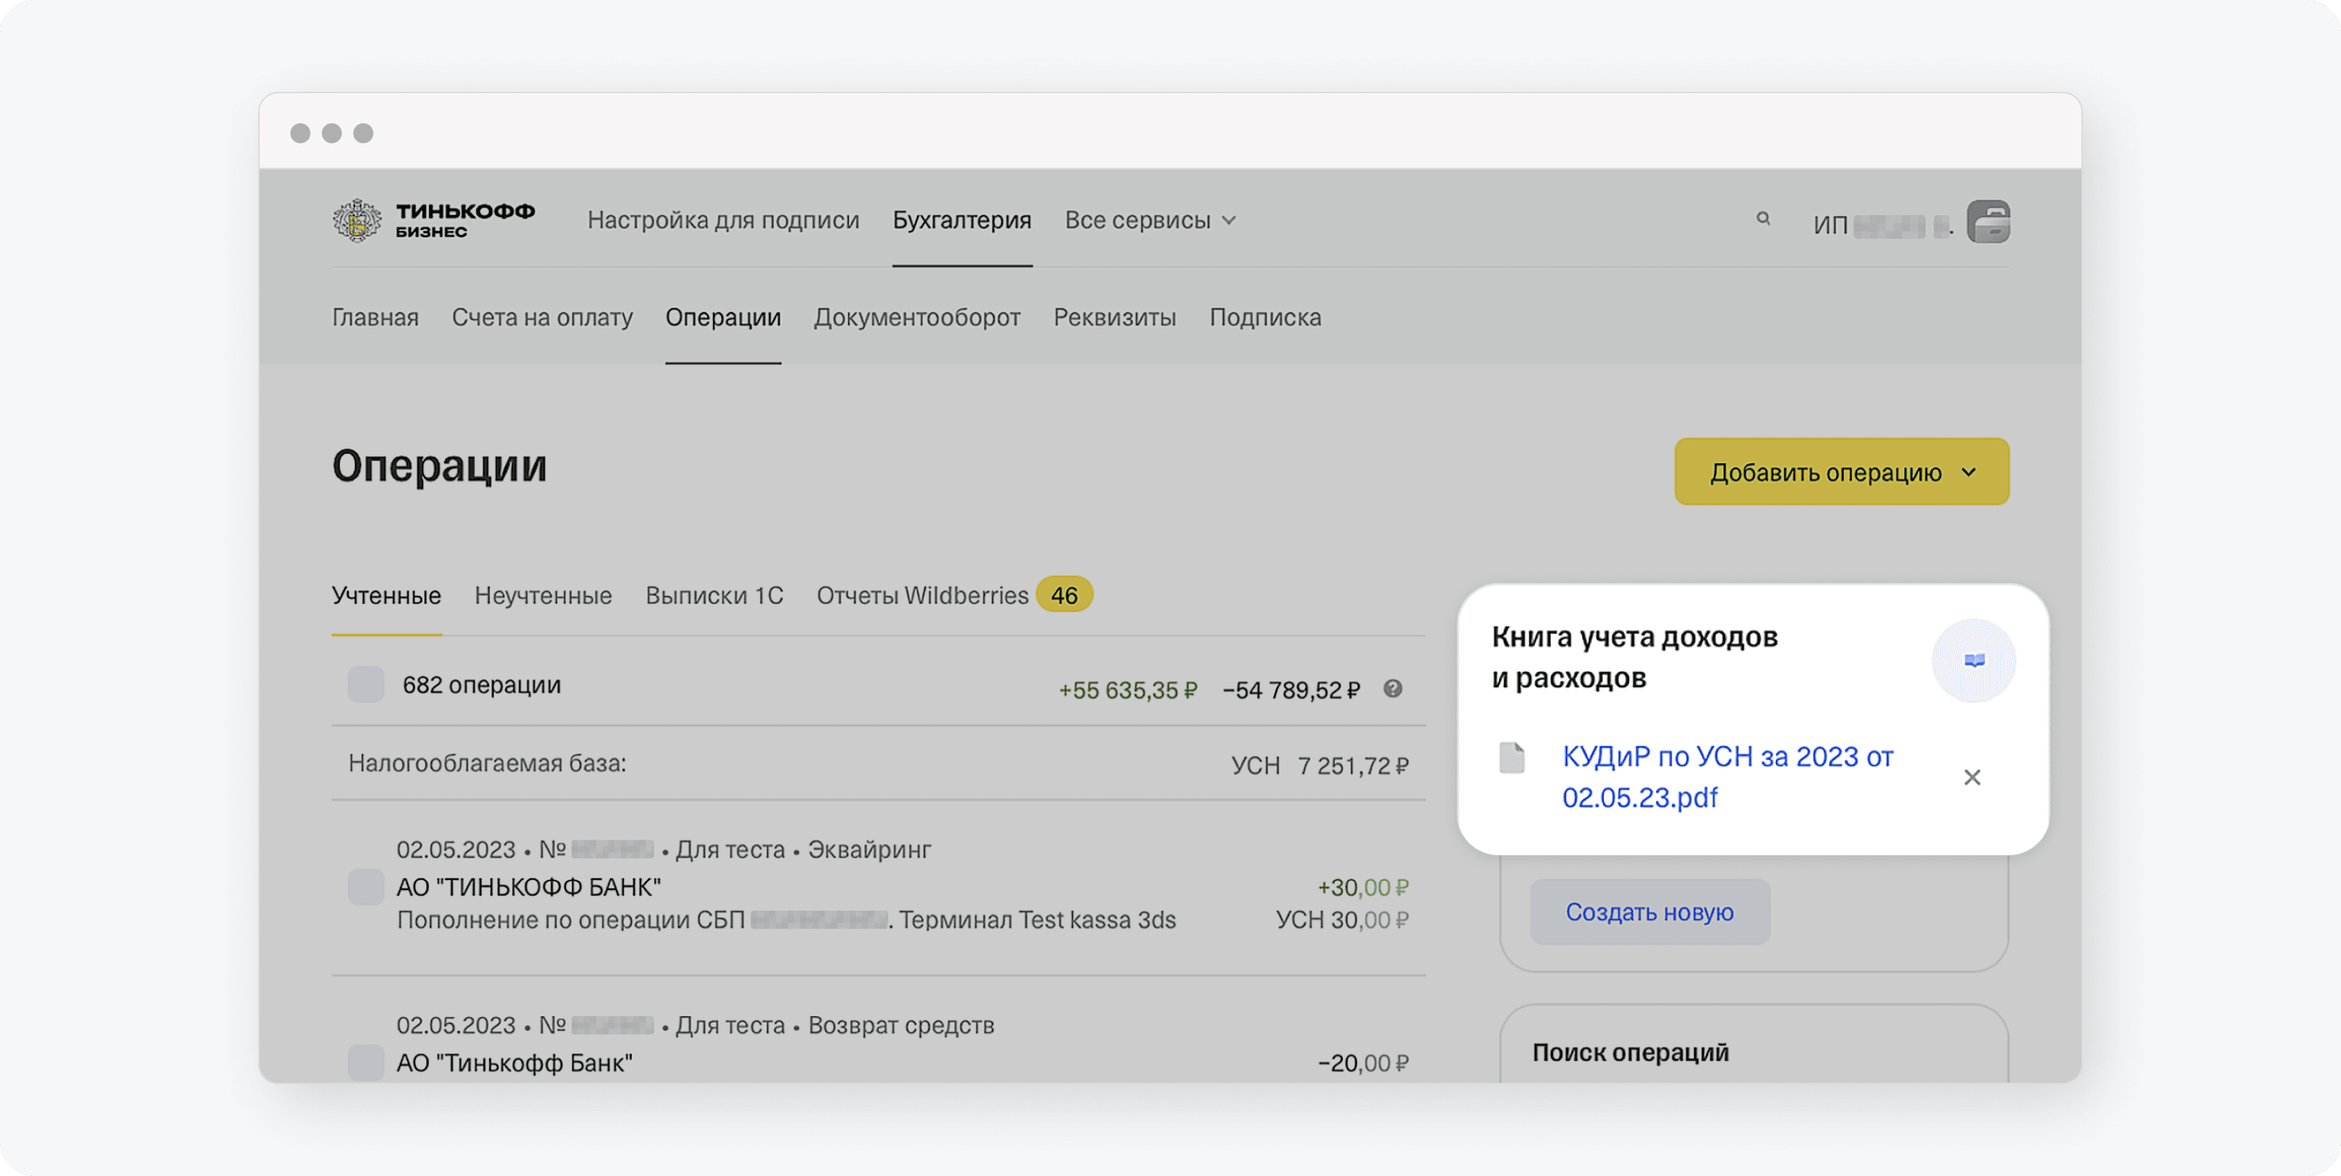
Task: Click the Книга учета доходов и расходов heading
Action: tap(1634, 657)
